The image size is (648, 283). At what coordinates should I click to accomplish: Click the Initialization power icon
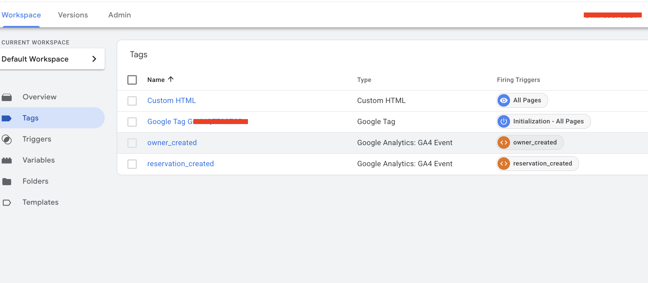(x=504, y=121)
